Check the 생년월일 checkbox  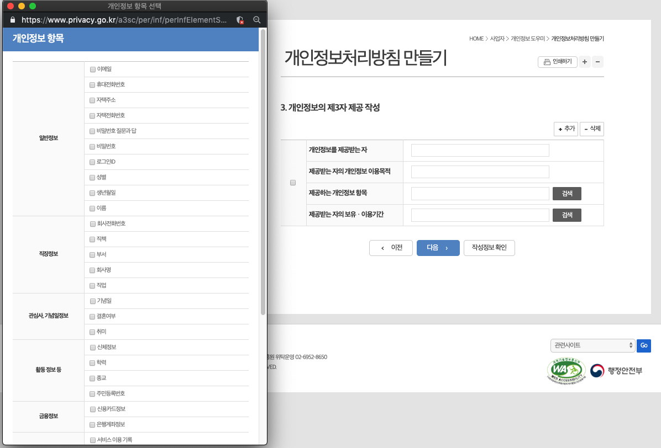point(92,193)
